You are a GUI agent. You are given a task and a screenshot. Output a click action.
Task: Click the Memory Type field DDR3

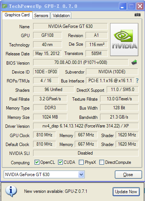point(50,108)
